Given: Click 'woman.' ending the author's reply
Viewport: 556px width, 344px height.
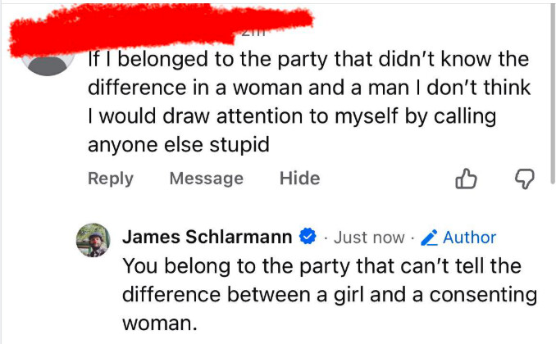Looking at the screenshot, I should 160,323.
